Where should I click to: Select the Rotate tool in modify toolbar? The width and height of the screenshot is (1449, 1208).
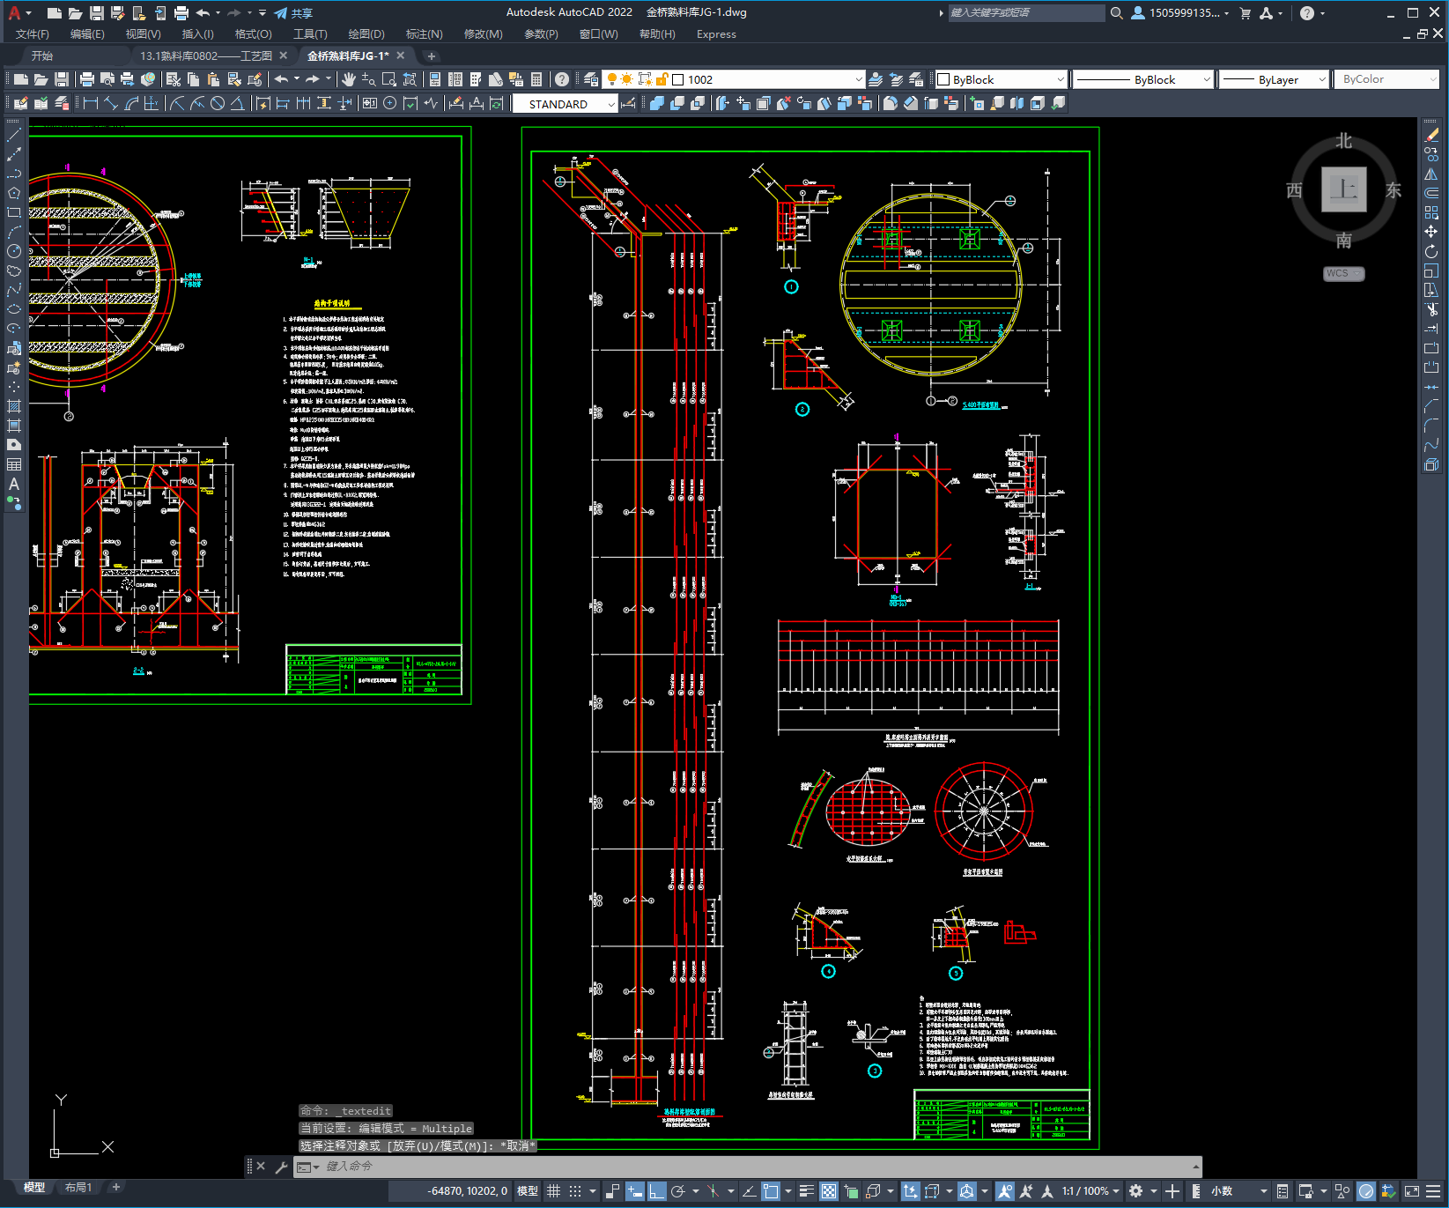(1431, 251)
